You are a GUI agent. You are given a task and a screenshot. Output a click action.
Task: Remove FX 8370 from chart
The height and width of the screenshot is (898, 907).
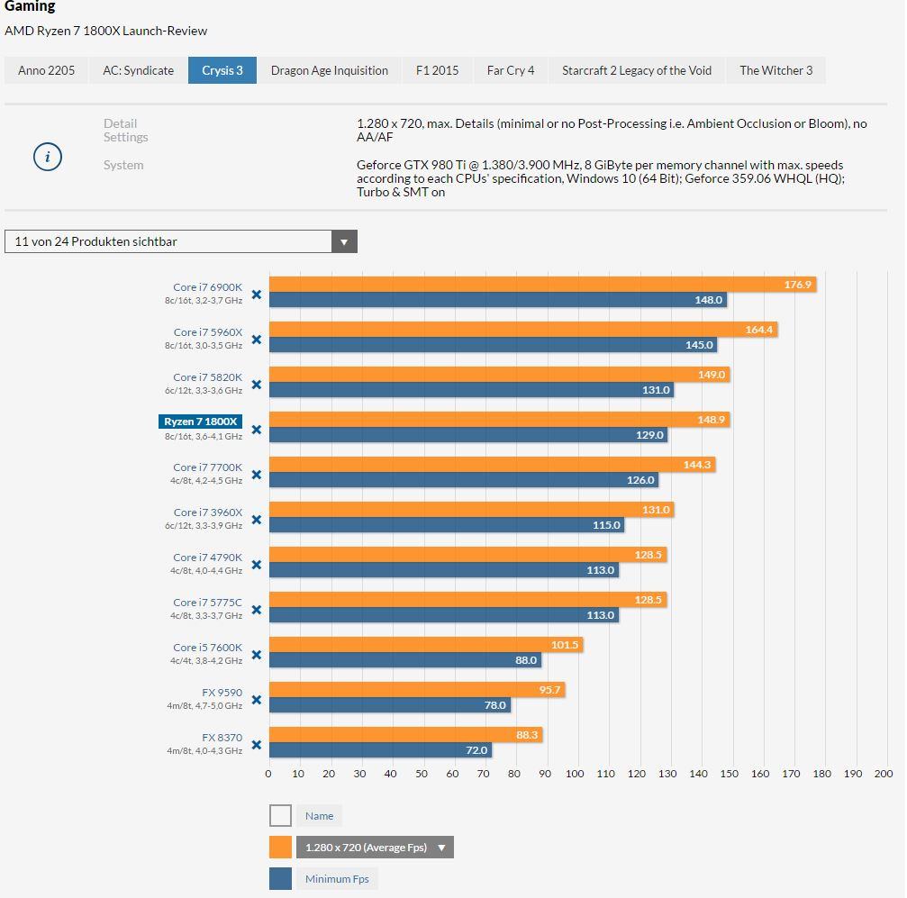coord(257,745)
